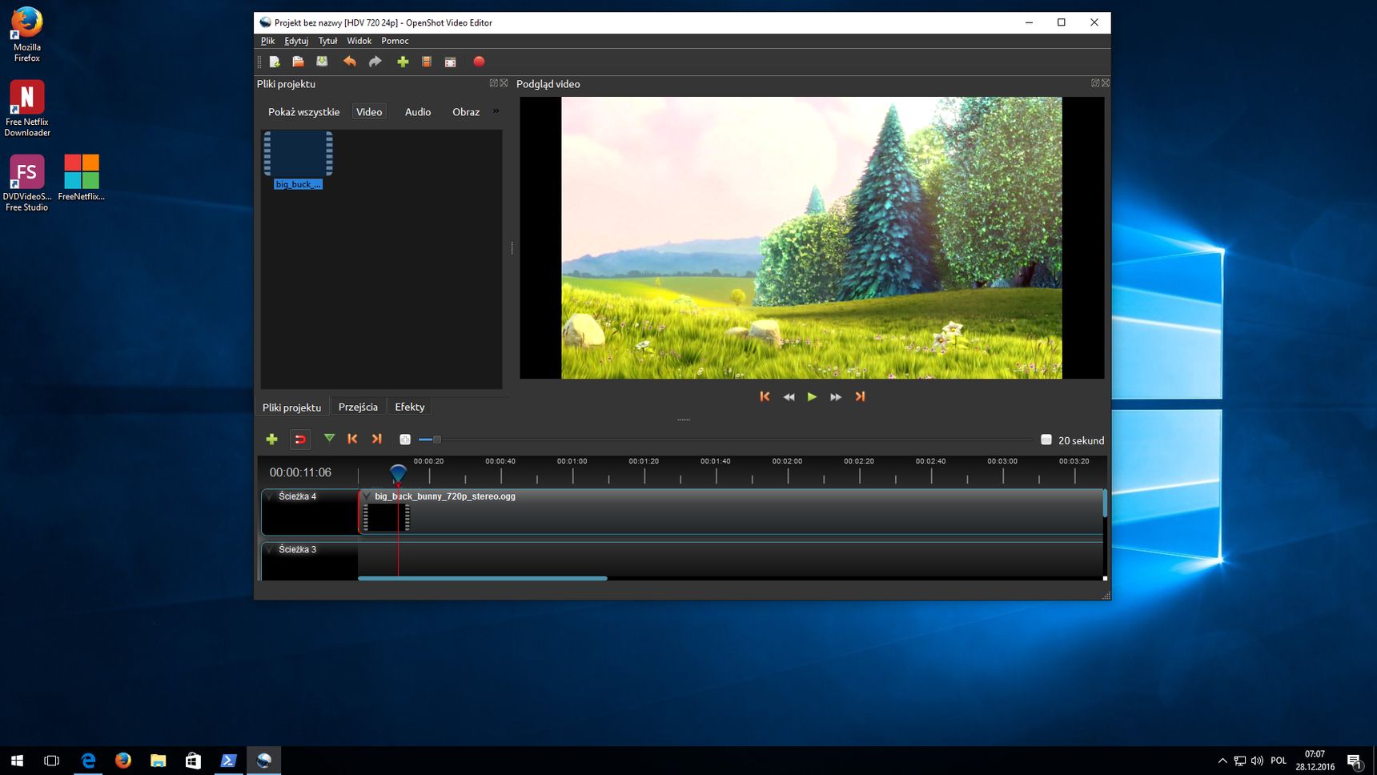Jump to end in video preview controls
The width and height of the screenshot is (1377, 775).
click(860, 396)
